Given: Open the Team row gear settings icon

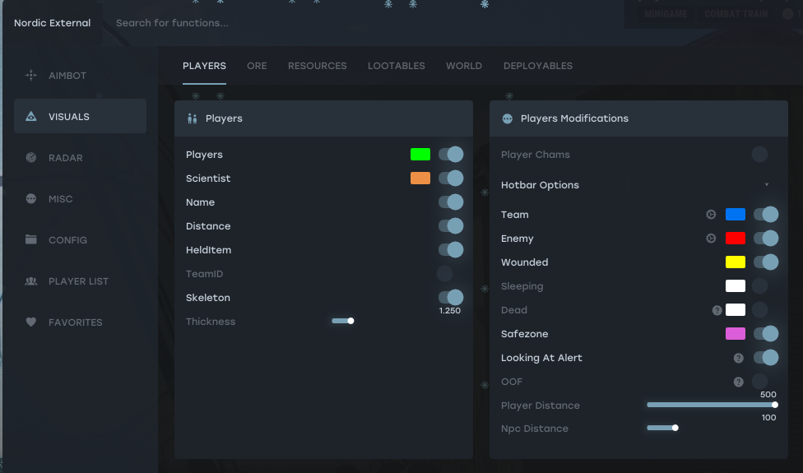Looking at the screenshot, I should point(711,215).
